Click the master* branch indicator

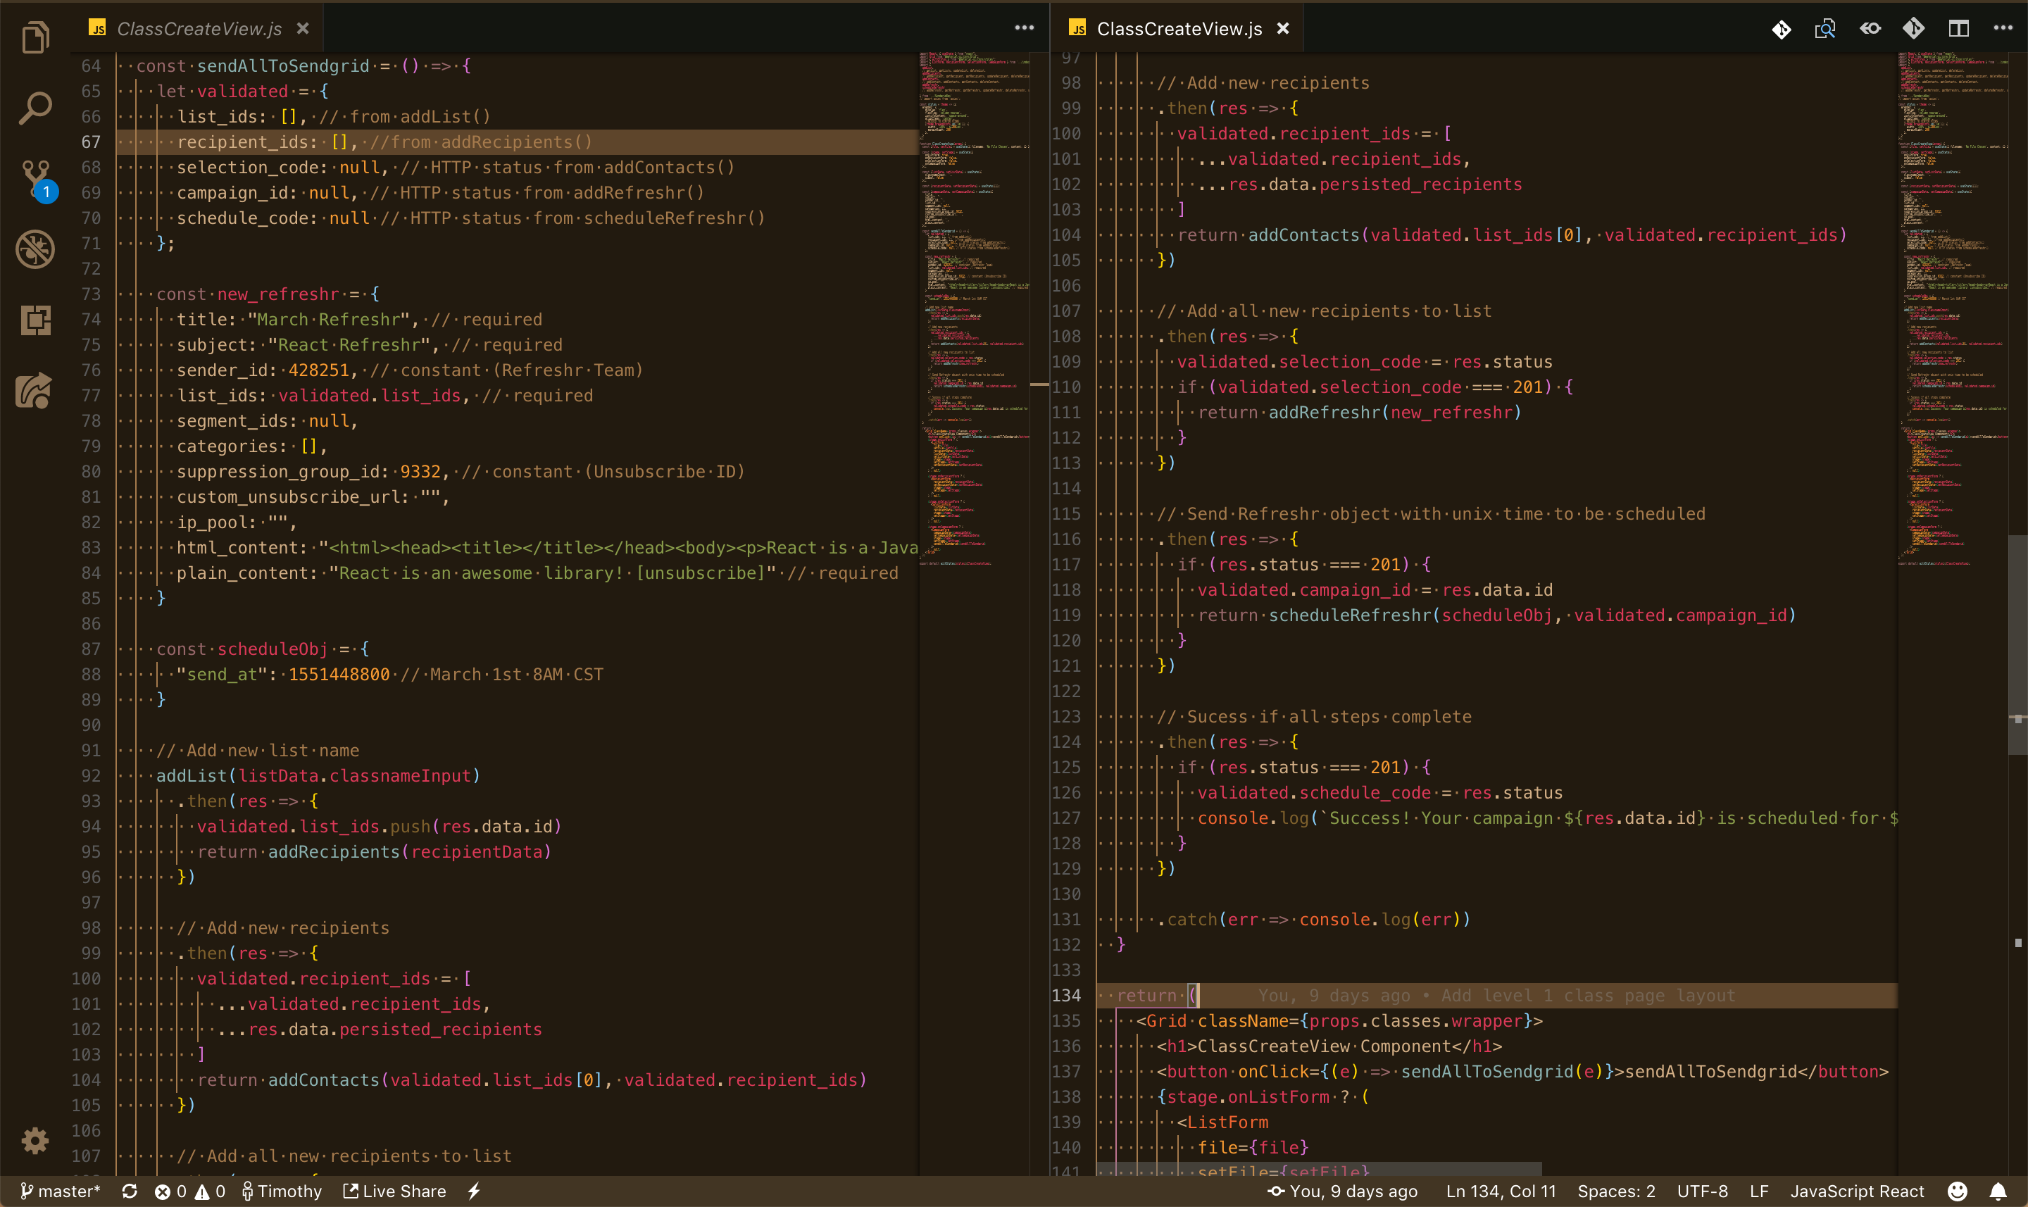(61, 1191)
